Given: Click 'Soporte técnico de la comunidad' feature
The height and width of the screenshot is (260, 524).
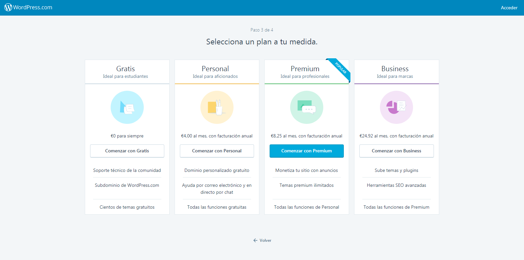Looking at the screenshot, I should (127, 170).
